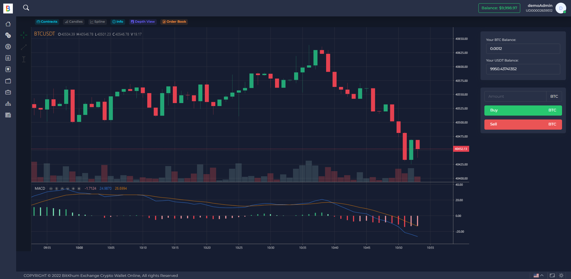Switch to the Order Book tab
This screenshot has height=279, width=571.
[x=174, y=22]
